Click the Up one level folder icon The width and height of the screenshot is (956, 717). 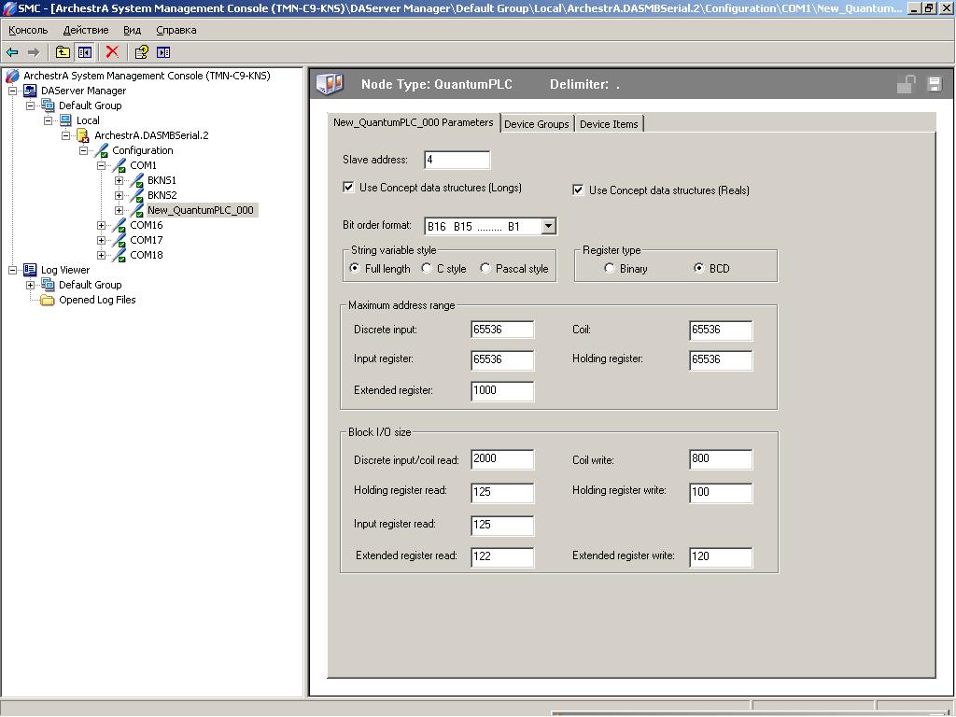[63, 52]
